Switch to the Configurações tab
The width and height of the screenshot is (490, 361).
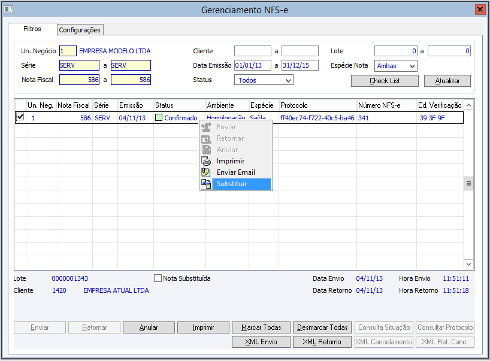point(80,30)
